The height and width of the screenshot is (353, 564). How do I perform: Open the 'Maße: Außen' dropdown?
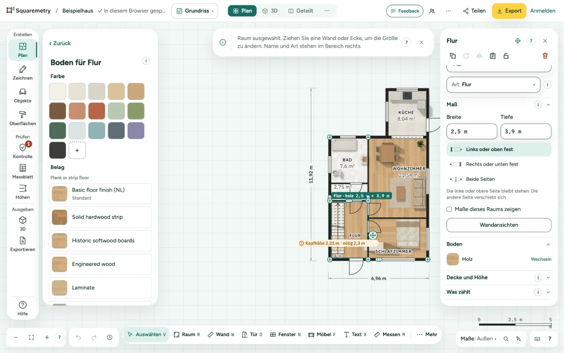coord(478,338)
